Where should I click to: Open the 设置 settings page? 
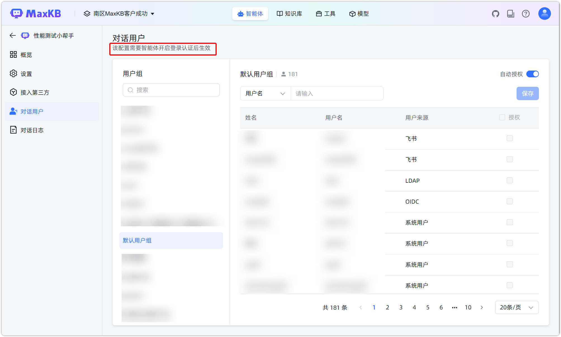(26, 73)
